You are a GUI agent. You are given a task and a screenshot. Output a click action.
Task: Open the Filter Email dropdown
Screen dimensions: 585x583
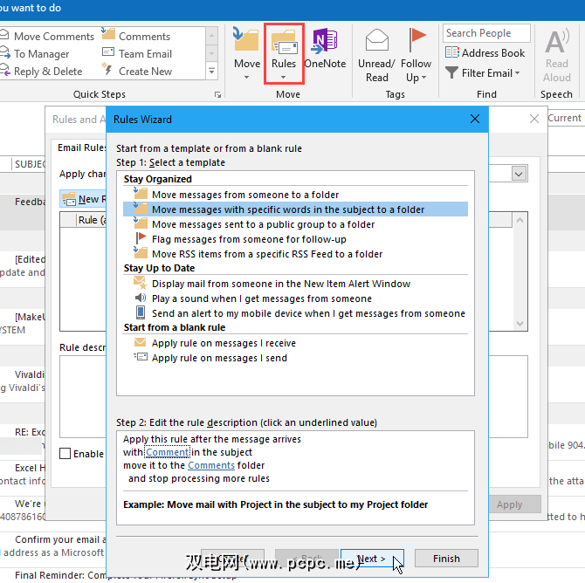[483, 73]
